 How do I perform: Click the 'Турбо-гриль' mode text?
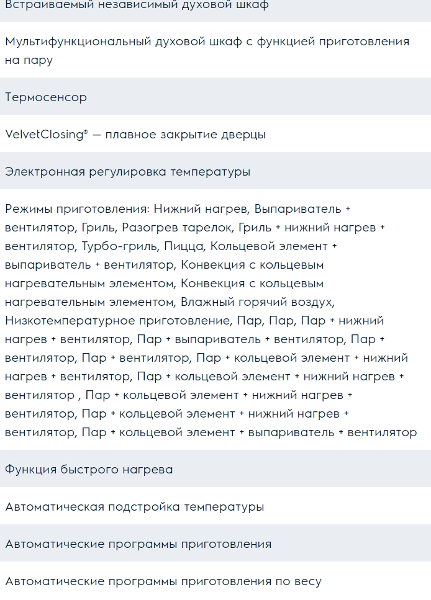click(x=119, y=246)
